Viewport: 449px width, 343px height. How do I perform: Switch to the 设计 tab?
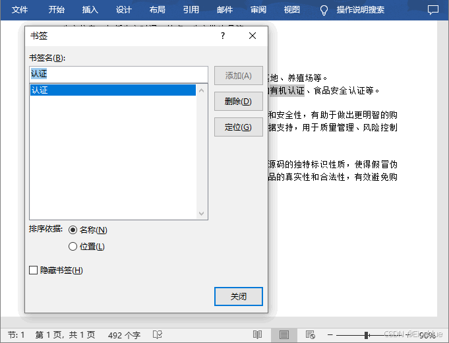click(x=124, y=10)
